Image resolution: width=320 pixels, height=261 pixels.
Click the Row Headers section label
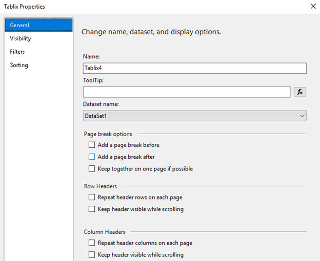tap(101, 186)
